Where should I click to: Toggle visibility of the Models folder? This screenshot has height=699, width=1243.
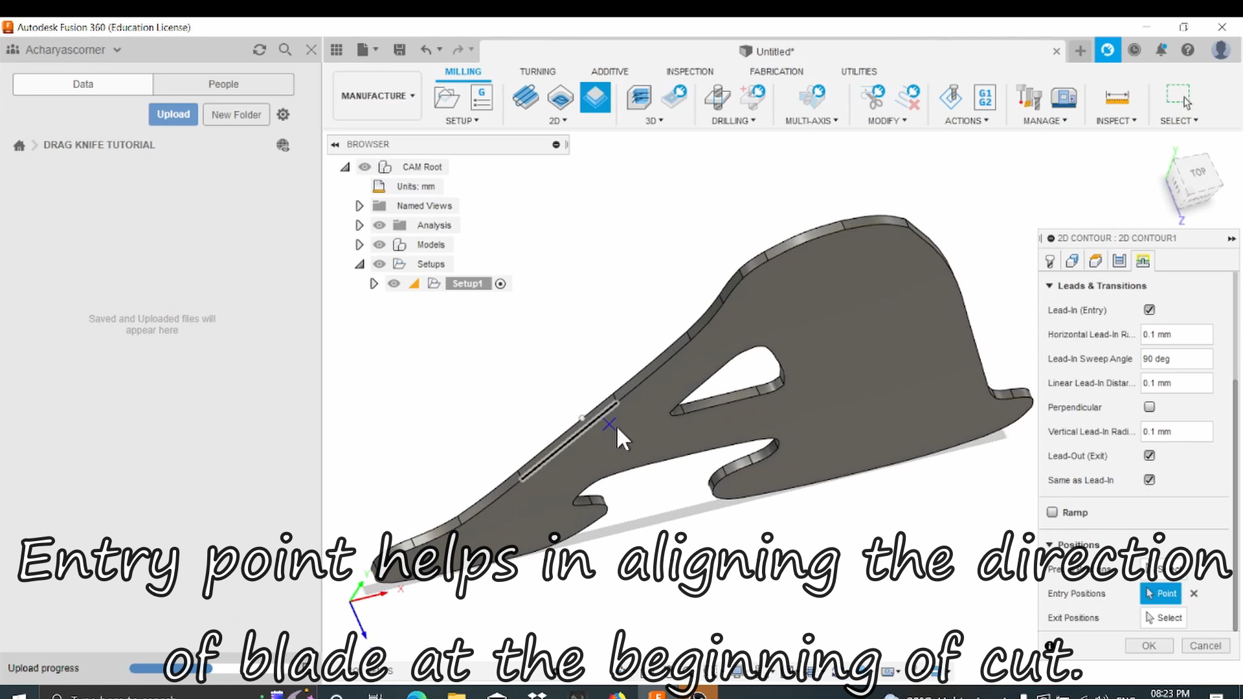[x=379, y=244]
